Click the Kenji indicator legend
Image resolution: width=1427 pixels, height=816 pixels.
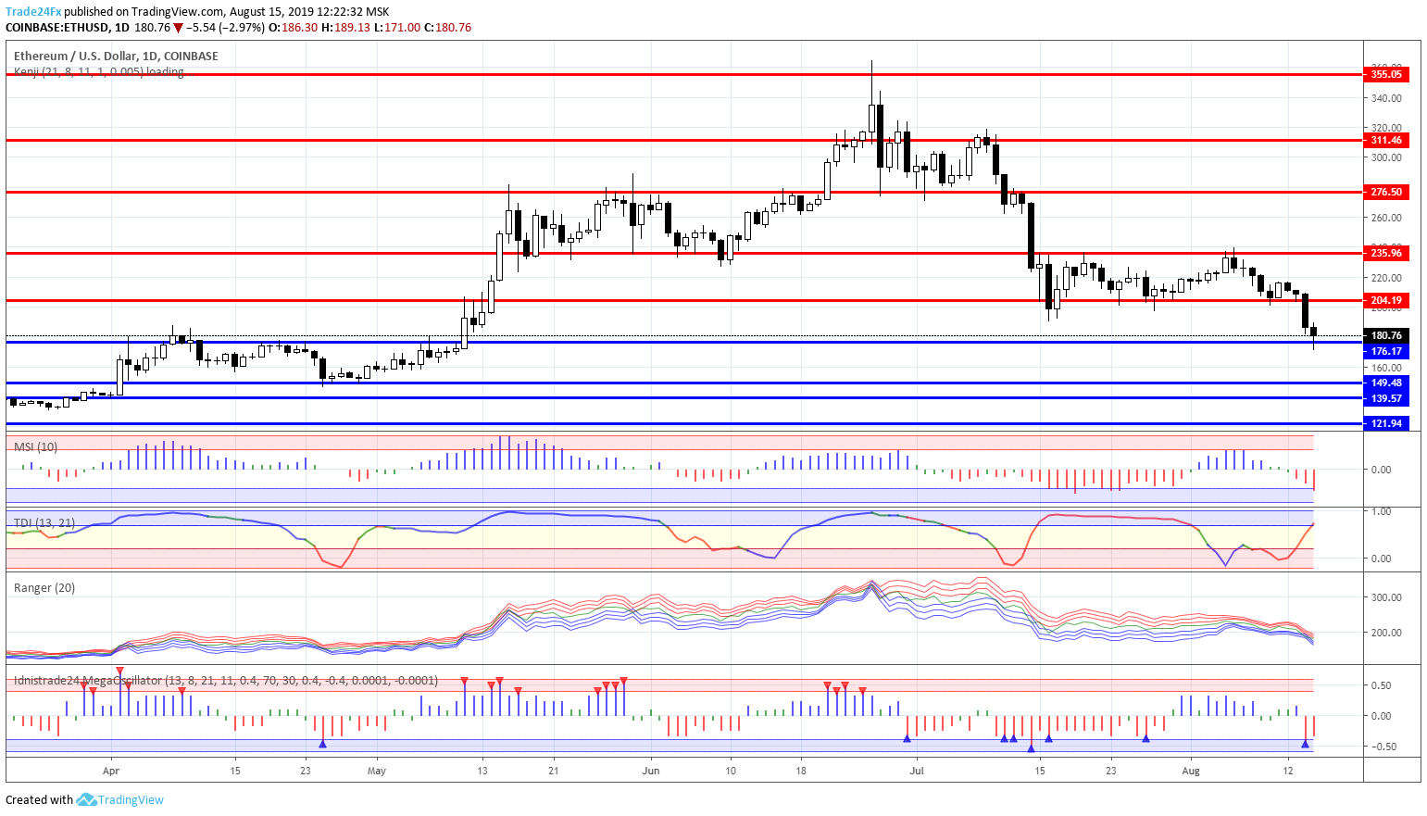pyautogui.click(x=98, y=71)
